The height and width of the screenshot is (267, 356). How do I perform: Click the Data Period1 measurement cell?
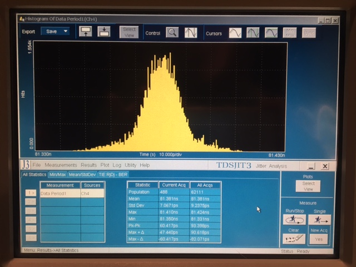60,194
